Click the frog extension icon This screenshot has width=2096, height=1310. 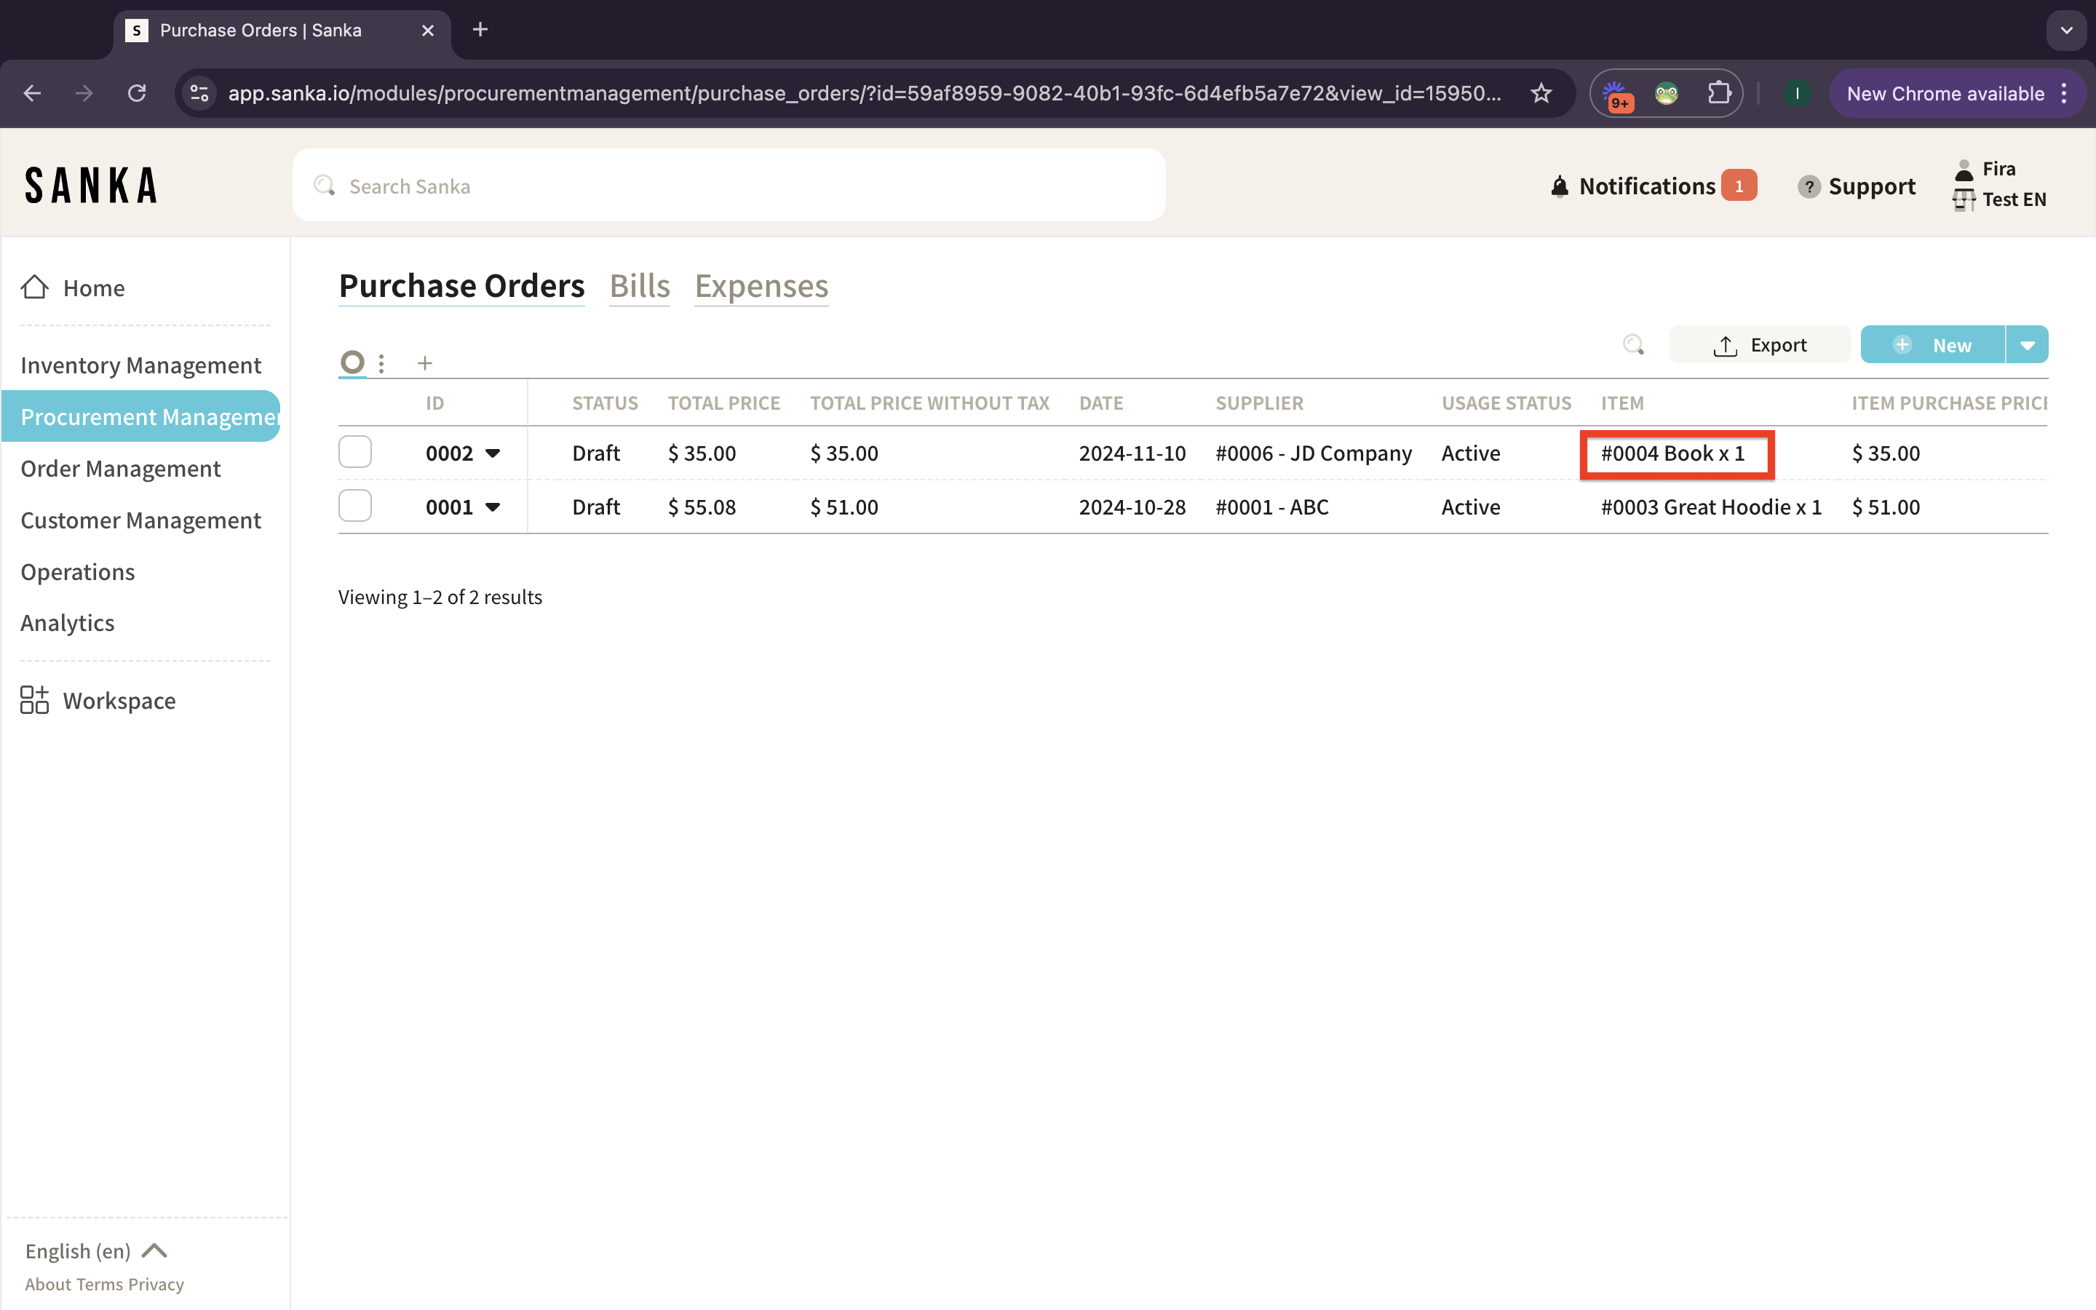coord(1667,94)
